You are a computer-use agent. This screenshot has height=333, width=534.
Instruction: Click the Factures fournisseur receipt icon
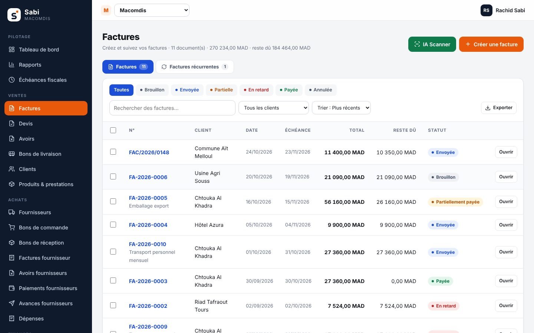point(11,258)
